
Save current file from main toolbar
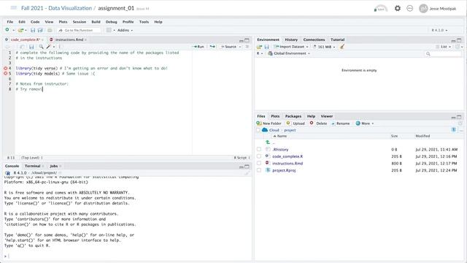[33, 30]
